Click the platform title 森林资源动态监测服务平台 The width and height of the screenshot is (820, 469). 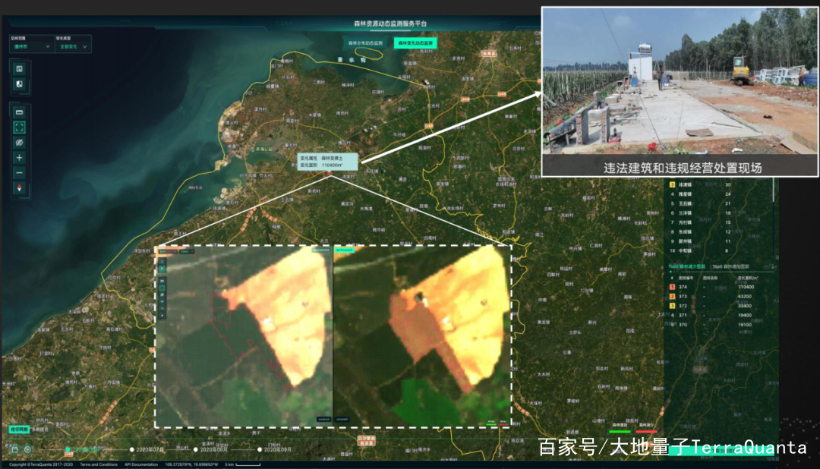[390, 24]
